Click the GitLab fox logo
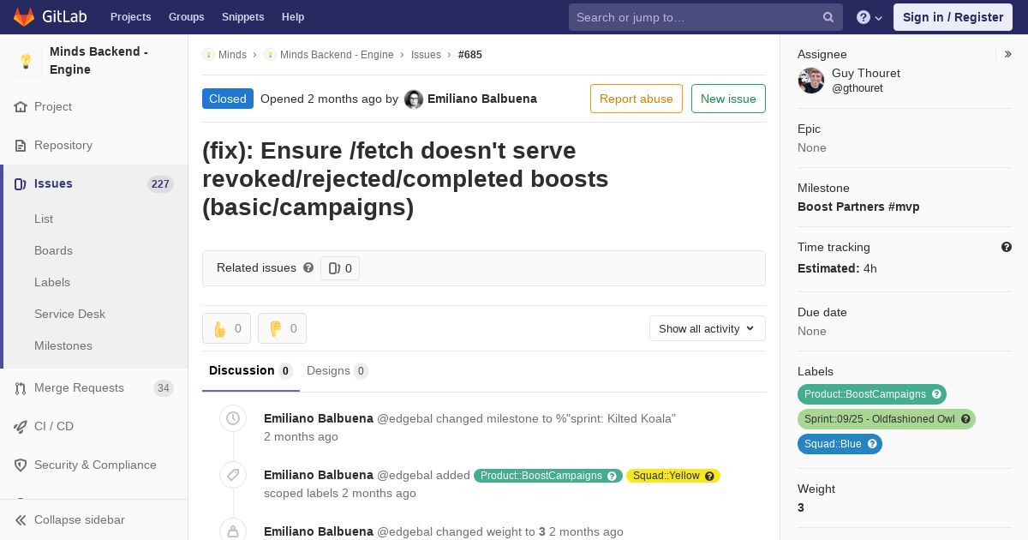The height and width of the screenshot is (540, 1028). click(x=24, y=16)
